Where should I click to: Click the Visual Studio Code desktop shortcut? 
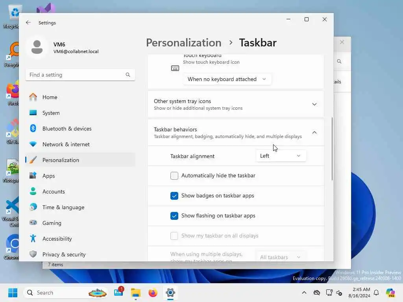pyautogui.click(x=11, y=211)
